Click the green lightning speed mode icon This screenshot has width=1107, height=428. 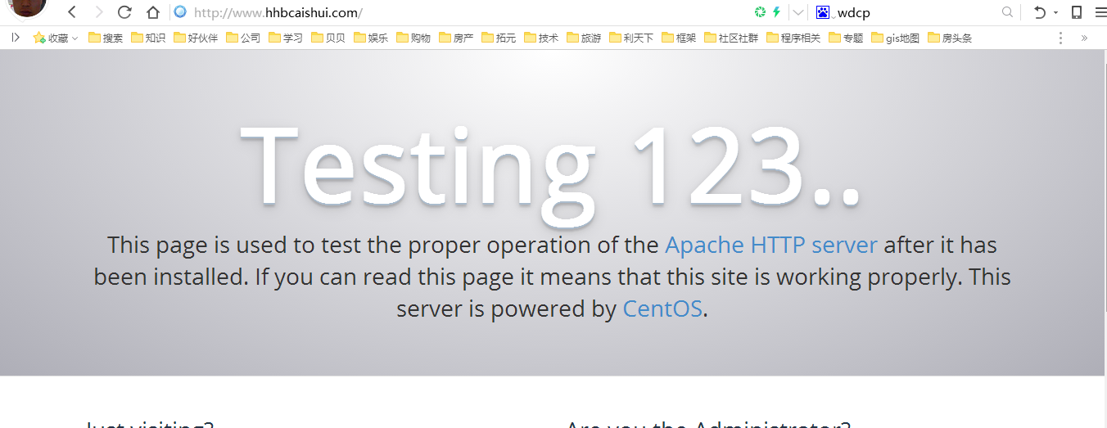[x=776, y=12]
